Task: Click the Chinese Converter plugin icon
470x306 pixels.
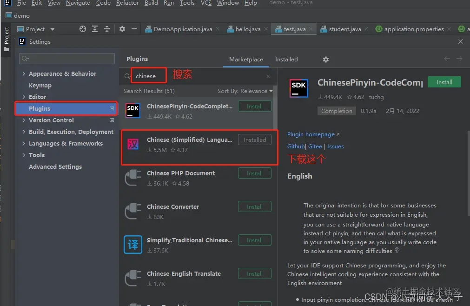Action: (x=133, y=211)
